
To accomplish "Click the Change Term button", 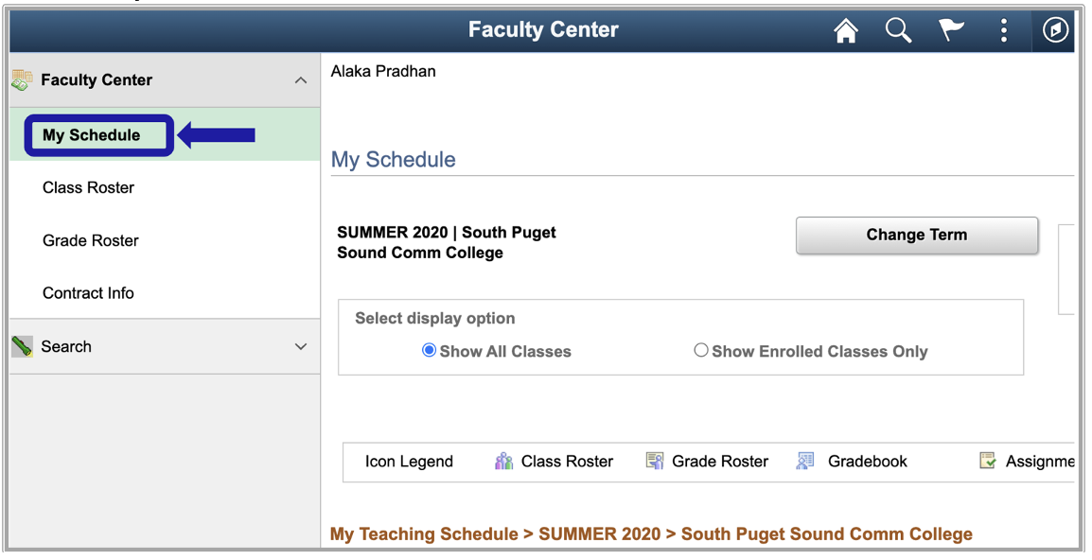I will tap(915, 235).
